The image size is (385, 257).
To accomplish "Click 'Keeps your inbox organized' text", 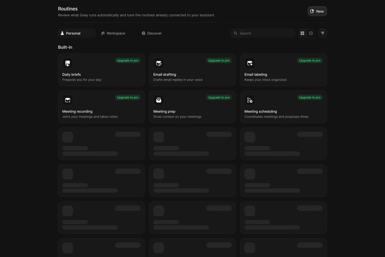I will [x=265, y=80].
